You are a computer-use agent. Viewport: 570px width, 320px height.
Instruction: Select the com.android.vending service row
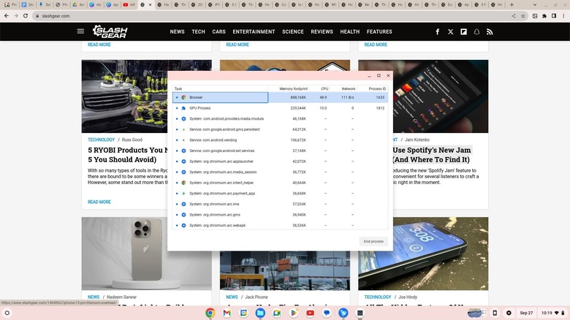281,140
